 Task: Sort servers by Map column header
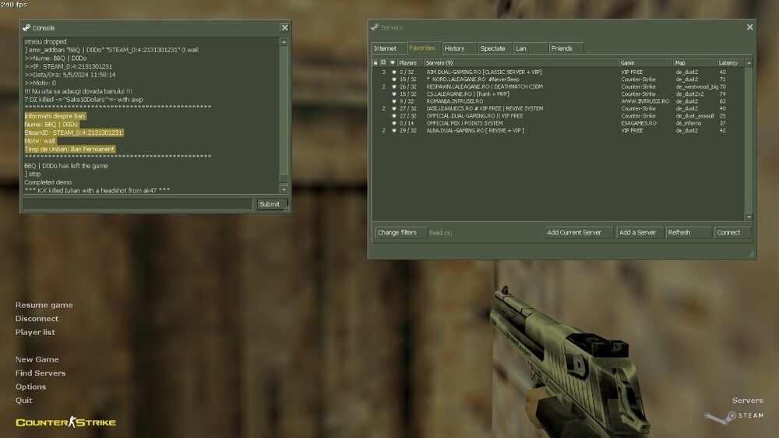694,62
